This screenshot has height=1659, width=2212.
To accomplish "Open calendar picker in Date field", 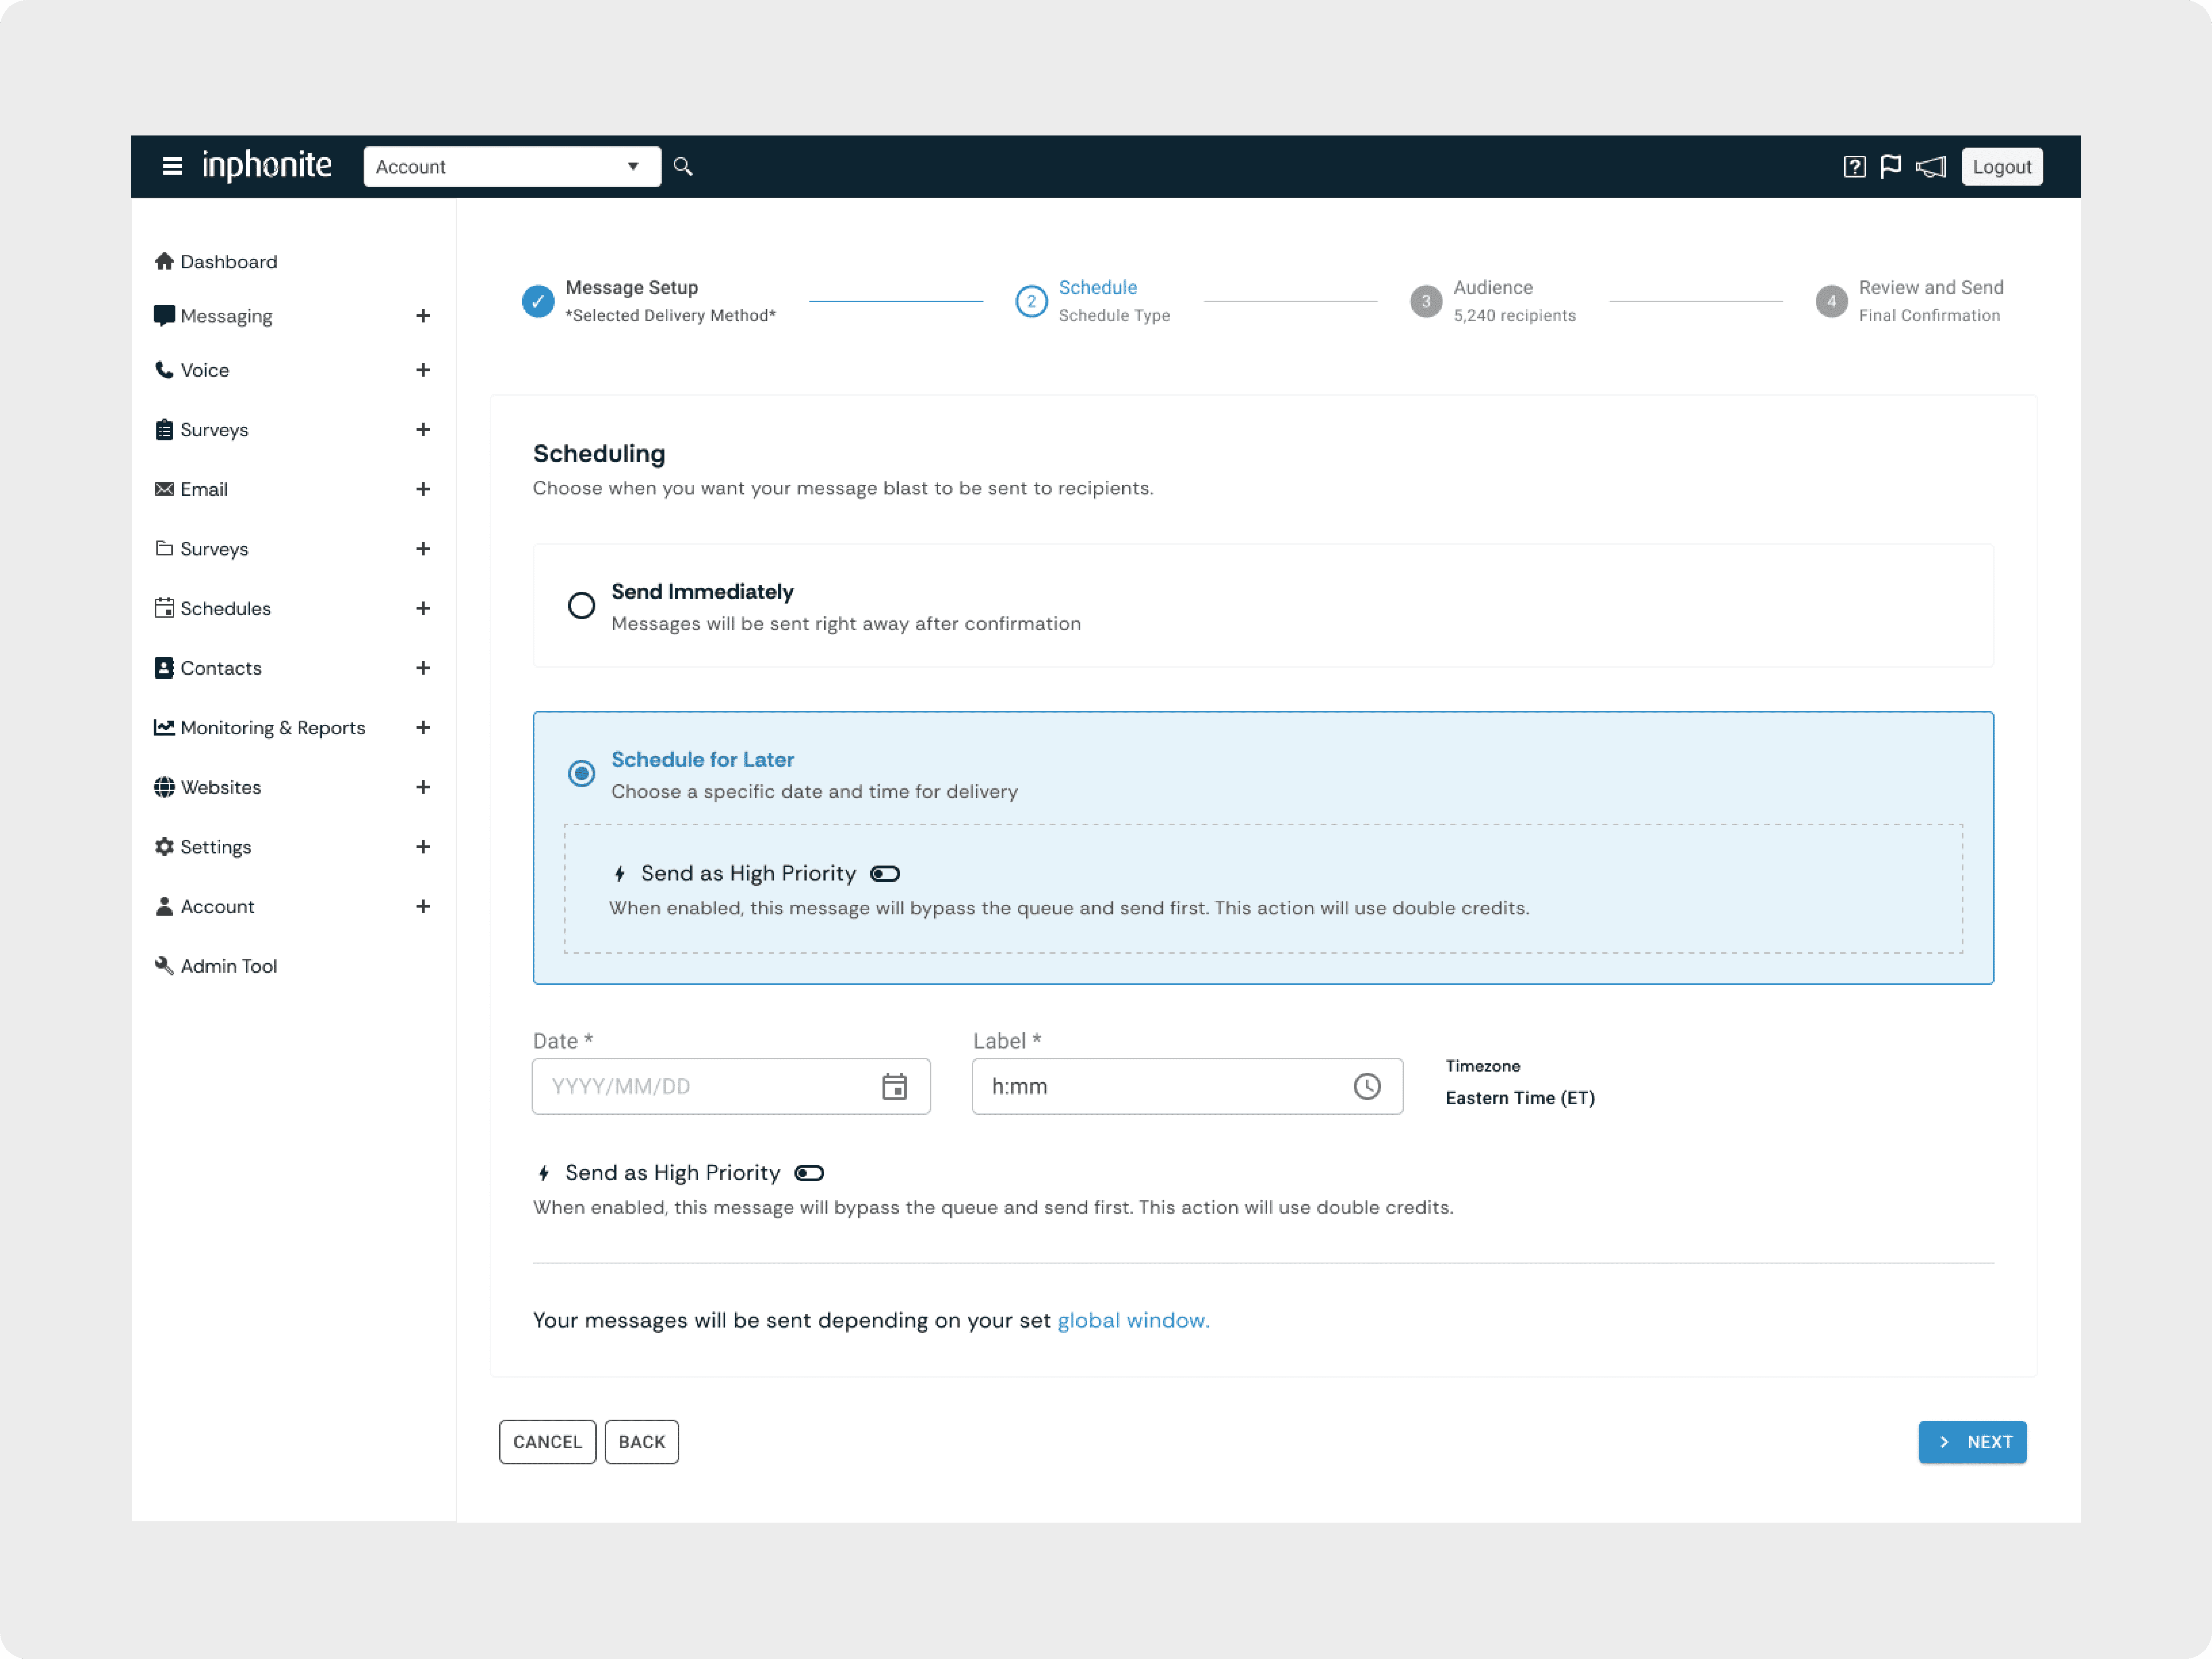I will pyautogui.click(x=894, y=1086).
